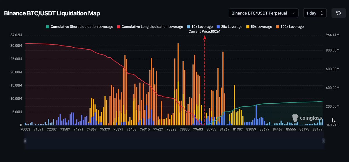Click the green short liquidation legend swatch

pos(48,27)
